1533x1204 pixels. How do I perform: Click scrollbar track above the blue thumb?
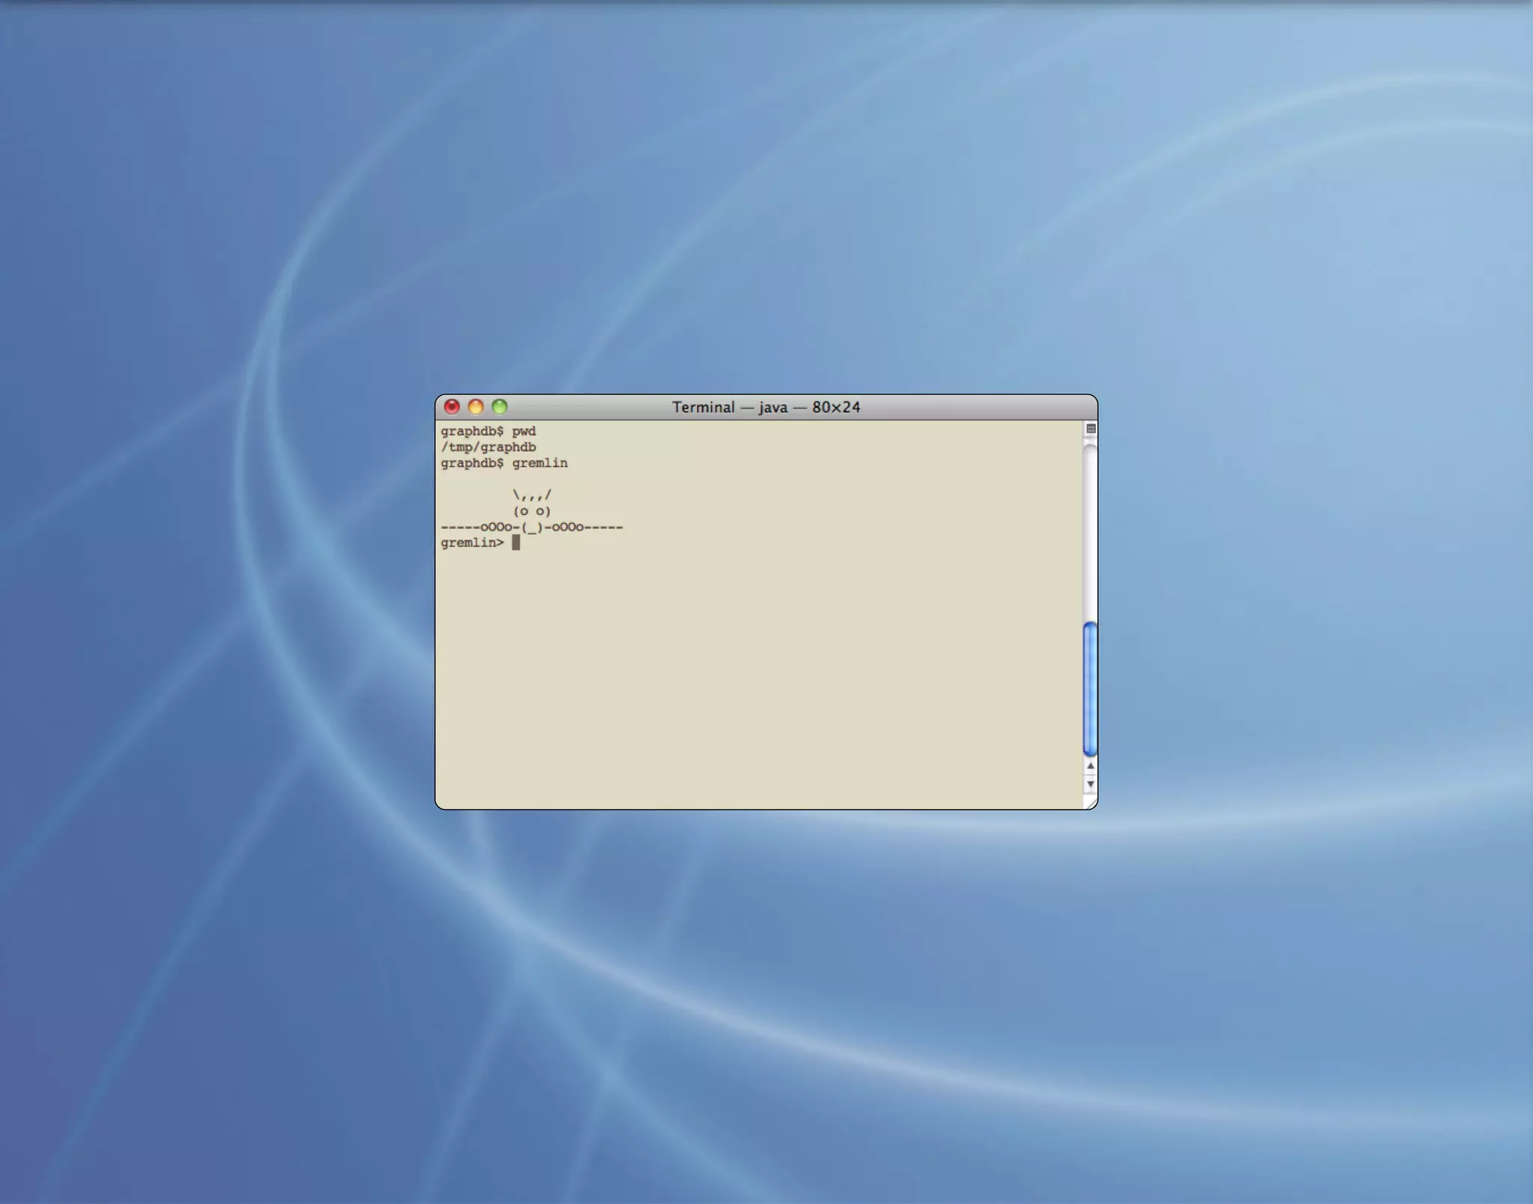tap(1091, 531)
